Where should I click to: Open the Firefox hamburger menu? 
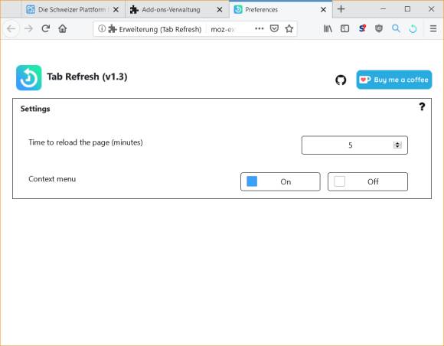click(433, 28)
